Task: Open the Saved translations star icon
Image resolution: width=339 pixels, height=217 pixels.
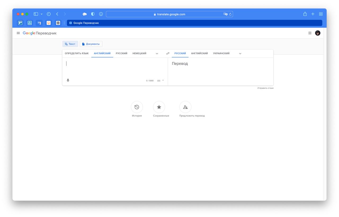Action: click(x=159, y=107)
